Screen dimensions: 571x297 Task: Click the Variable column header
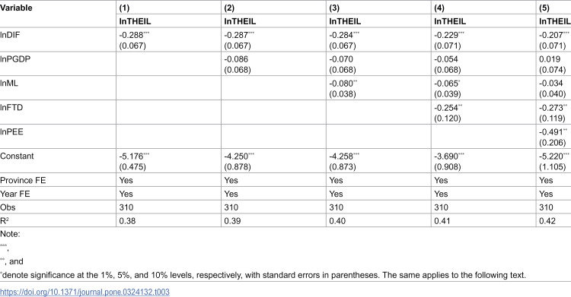point(16,8)
